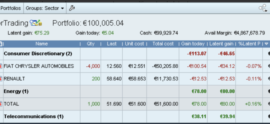This screenshot has height=124, width=270.
Task: Sort by the Name column header
Action: pos(42,44)
